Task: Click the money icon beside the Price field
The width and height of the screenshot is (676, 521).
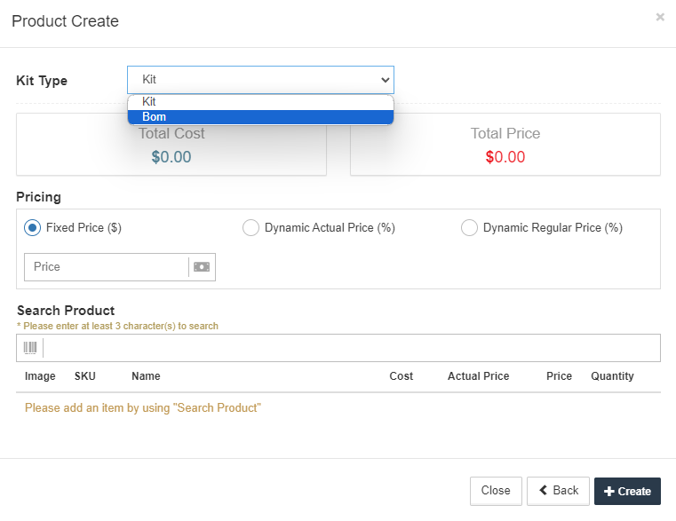Action: [202, 267]
